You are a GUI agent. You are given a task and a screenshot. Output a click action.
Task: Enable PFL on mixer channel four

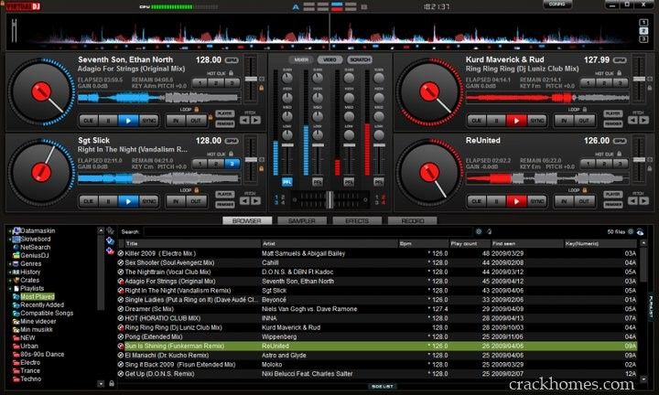point(379,182)
